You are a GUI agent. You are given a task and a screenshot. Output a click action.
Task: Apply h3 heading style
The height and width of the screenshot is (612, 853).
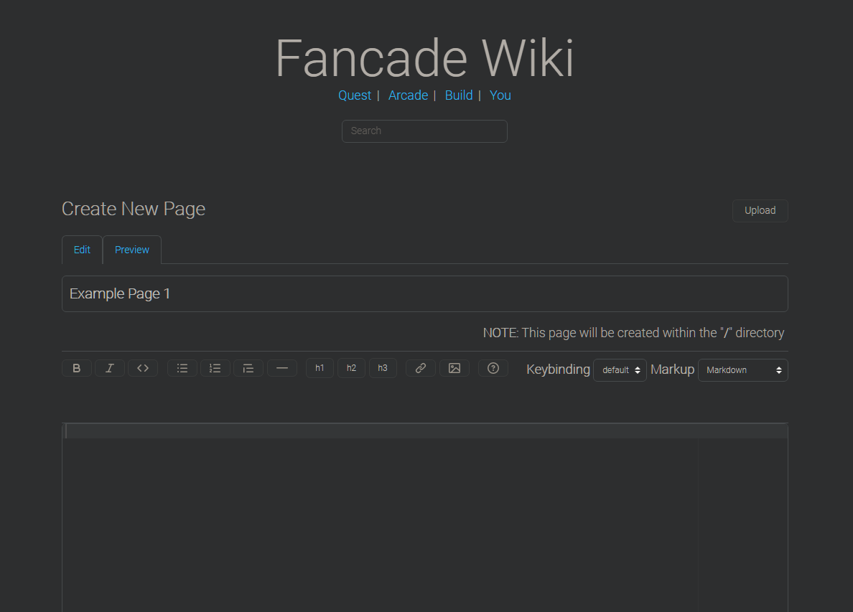coord(383,368)
